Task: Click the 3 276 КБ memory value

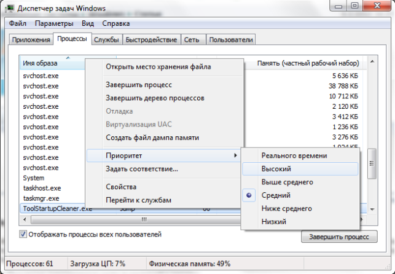Action: tap(345, 137)
